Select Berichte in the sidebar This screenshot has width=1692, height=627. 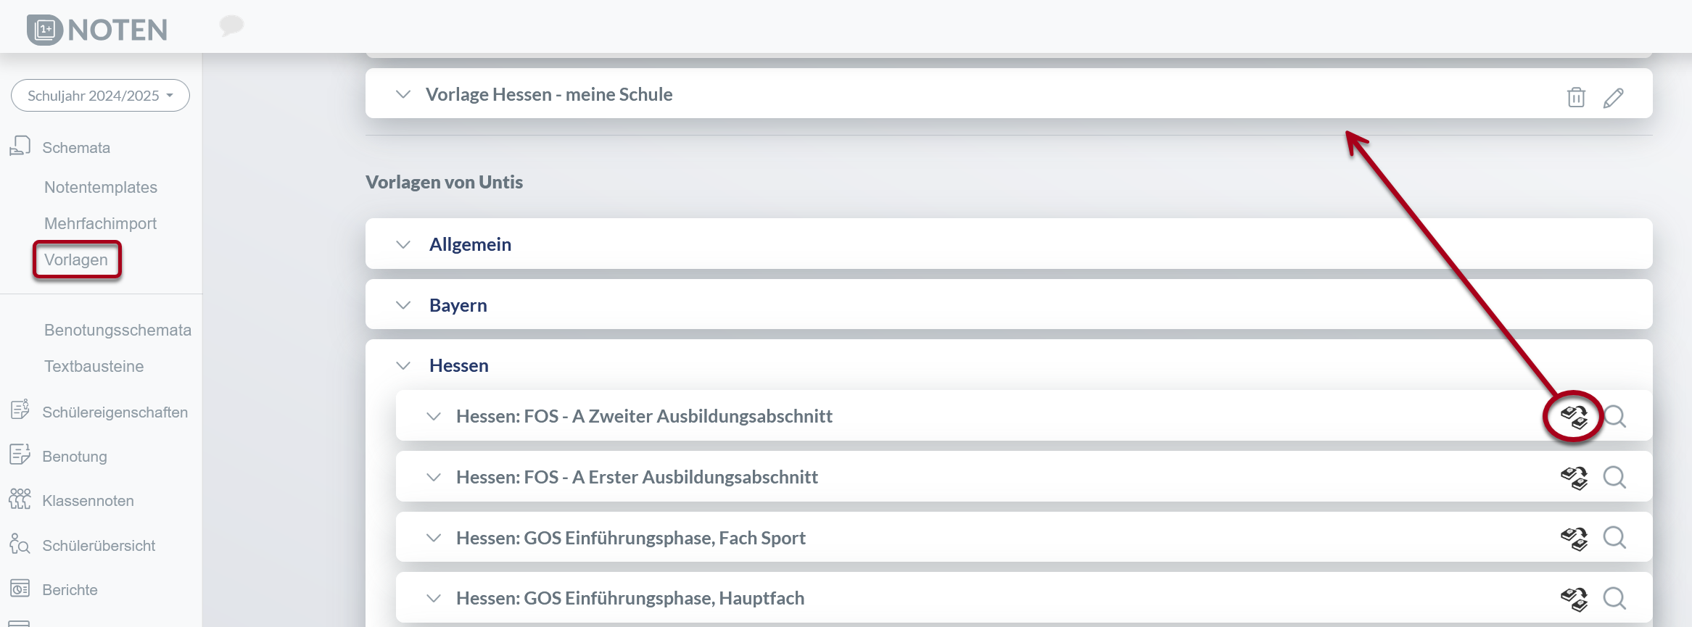(71, 589)
